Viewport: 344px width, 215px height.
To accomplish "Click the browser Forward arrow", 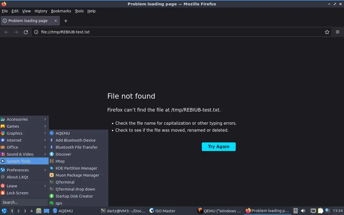I will tap(16, 32).
